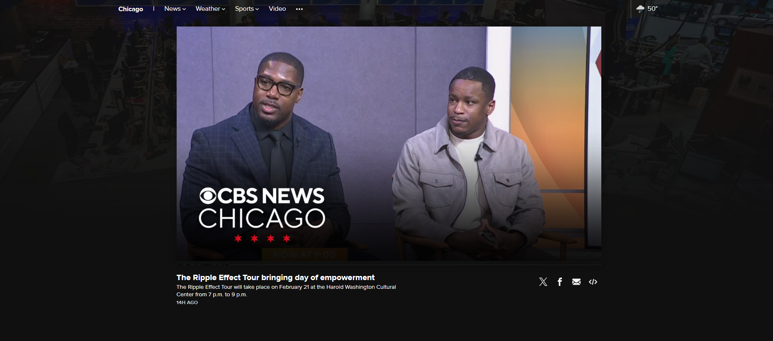773x341 pixels.
Task: Share the video by email
Action: click(x=576, y=282)
